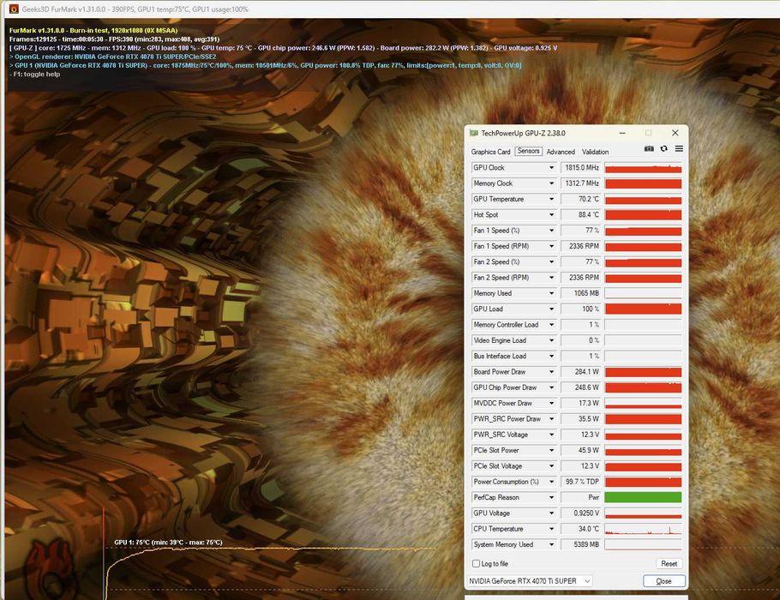Click the PCIe Slot Voltage label
The image size is (780, 600).
497,466
